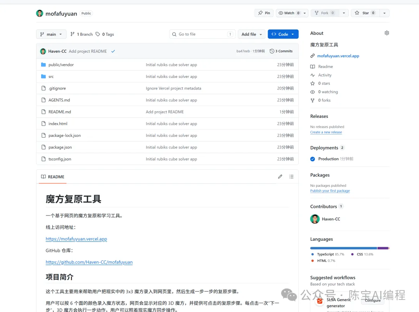This screenshot has height=312, width=419.
Task: Open the https://mofafuyuan.vercel.app README link
Action: coord(76,239)
